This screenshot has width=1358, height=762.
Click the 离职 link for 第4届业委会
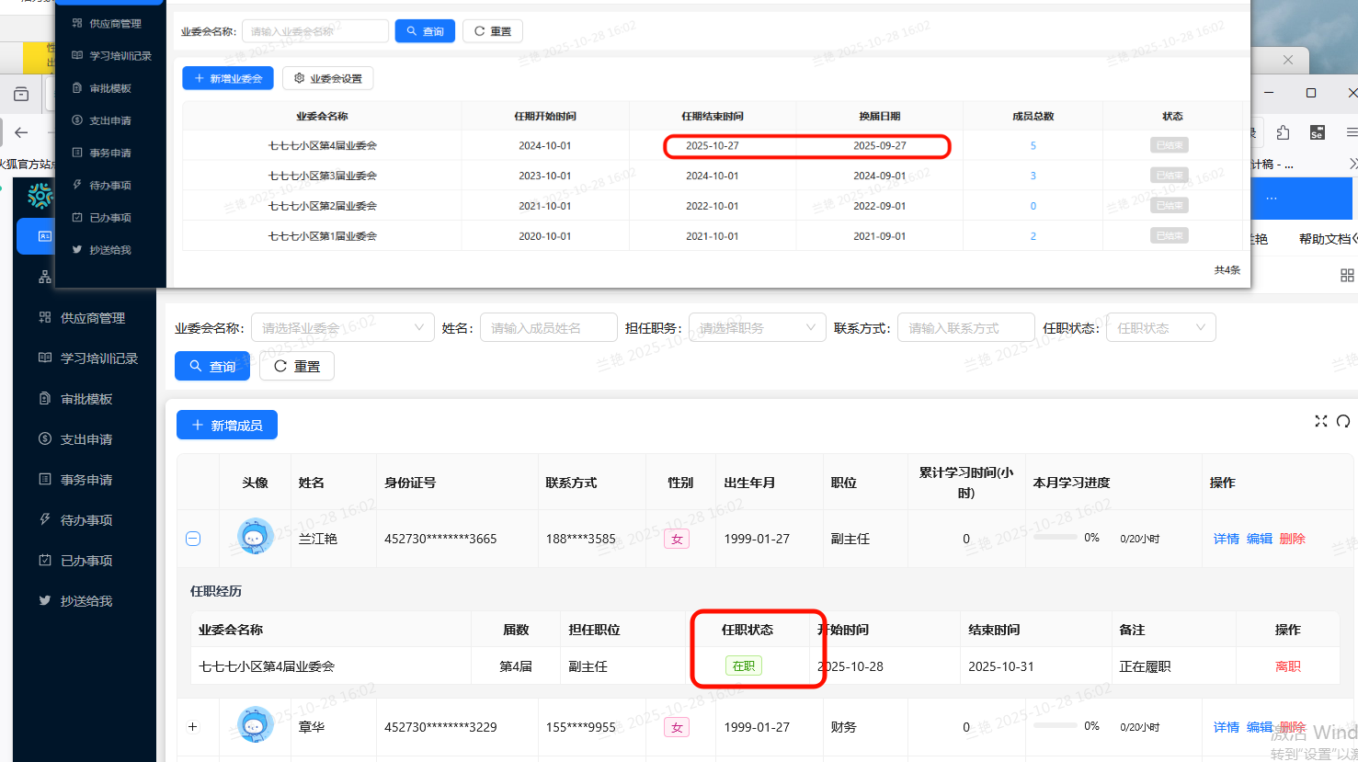tap(1287, 666)
